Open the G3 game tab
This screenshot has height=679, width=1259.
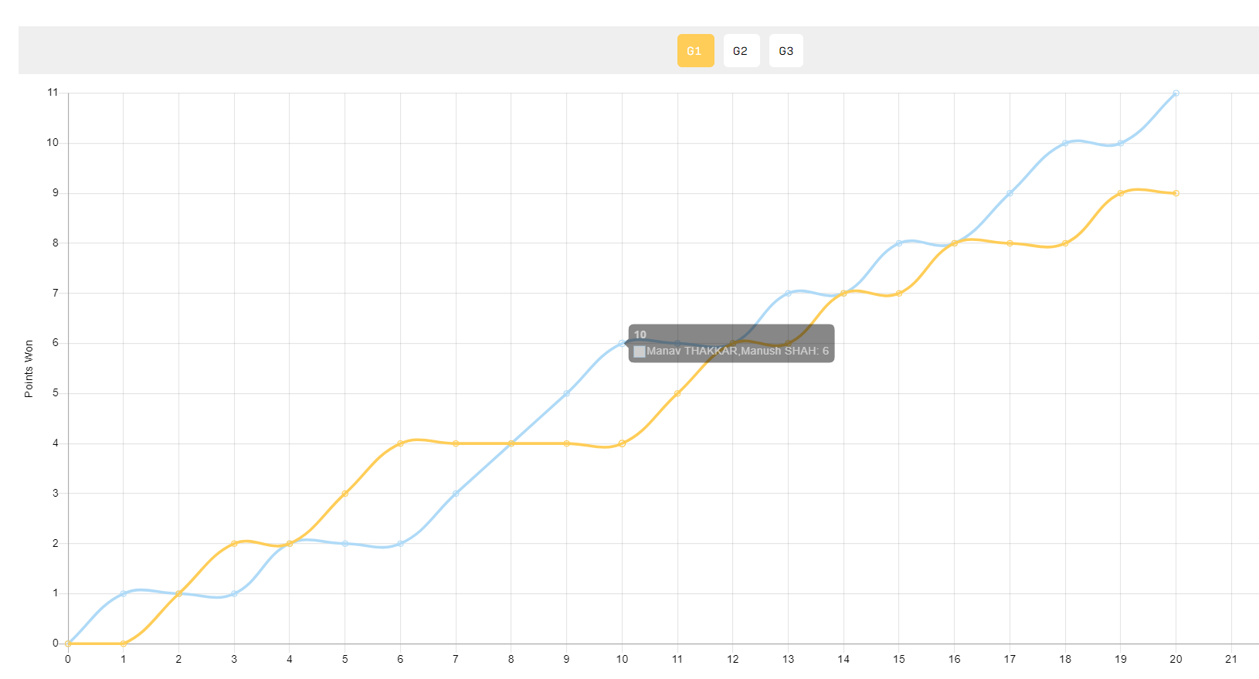click(x=786, y=51)
